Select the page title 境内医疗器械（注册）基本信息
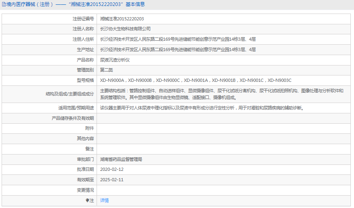 point(75,4)
